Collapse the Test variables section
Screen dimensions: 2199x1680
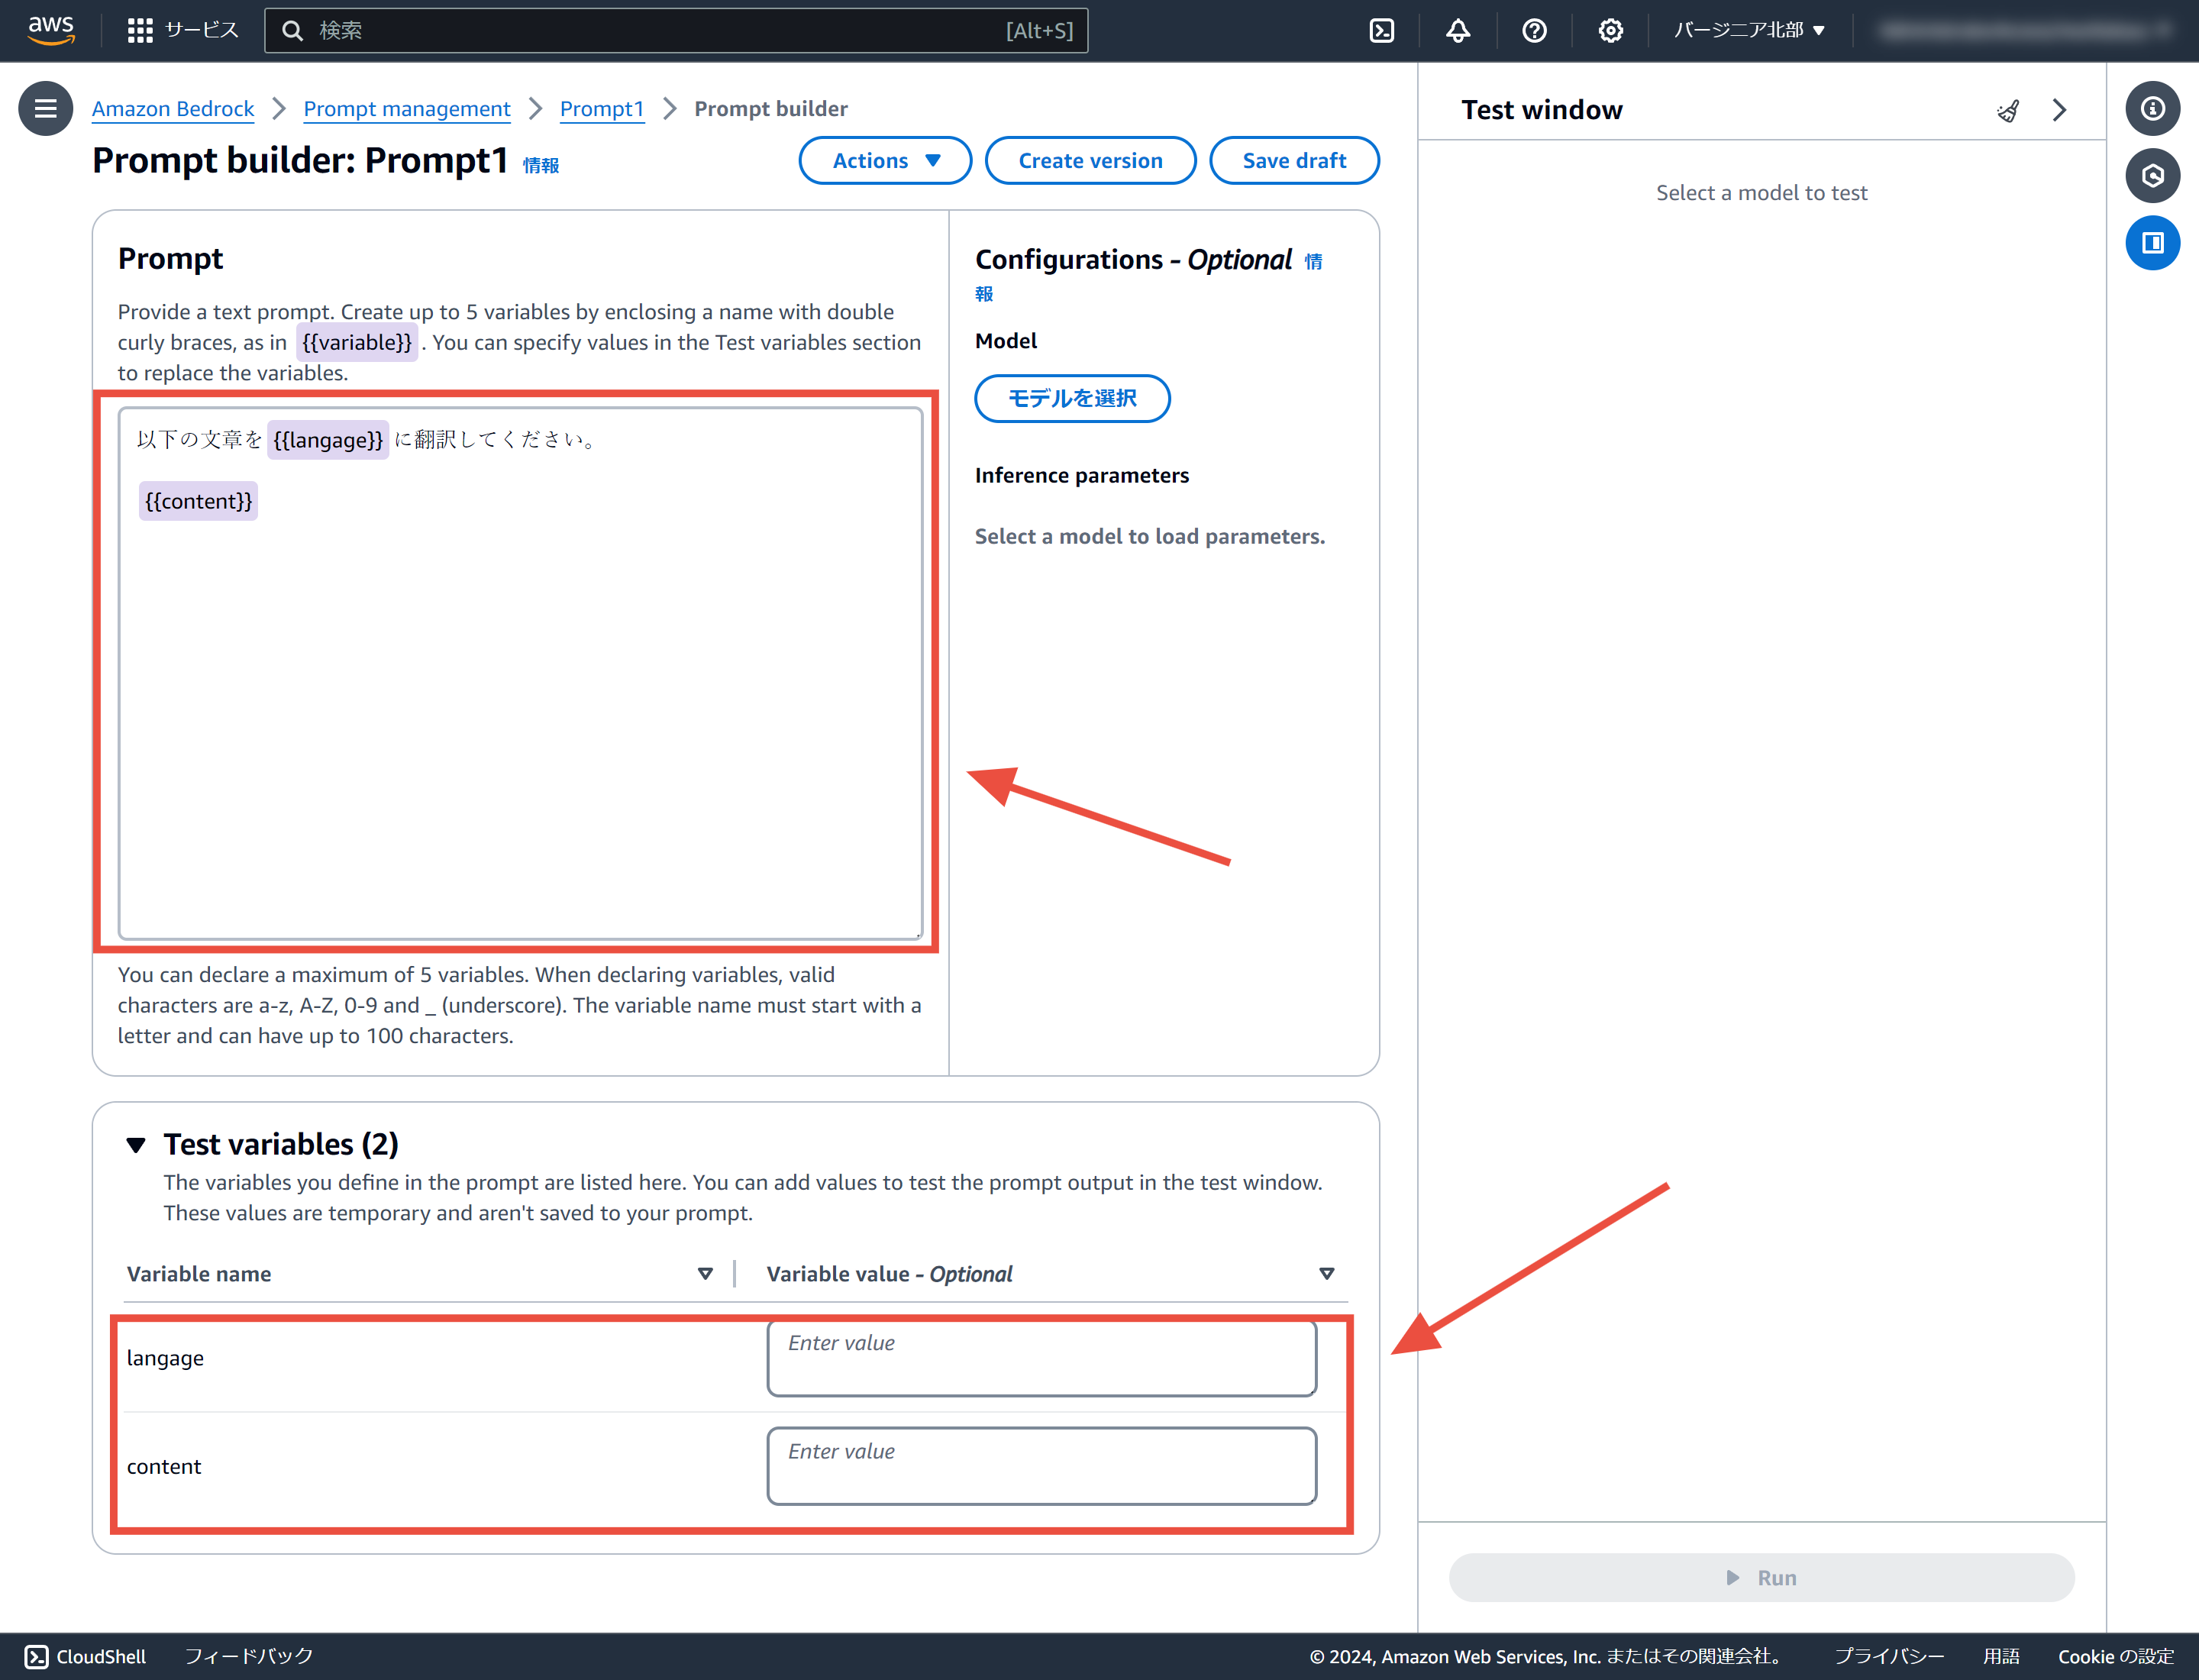[x=136, y=1144]
